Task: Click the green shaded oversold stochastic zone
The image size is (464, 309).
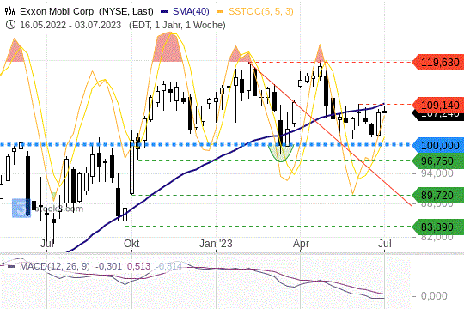Action: click(x=281, y=152)
